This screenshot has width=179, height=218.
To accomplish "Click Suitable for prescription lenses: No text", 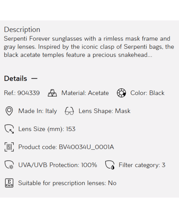I will coord(67,183).
